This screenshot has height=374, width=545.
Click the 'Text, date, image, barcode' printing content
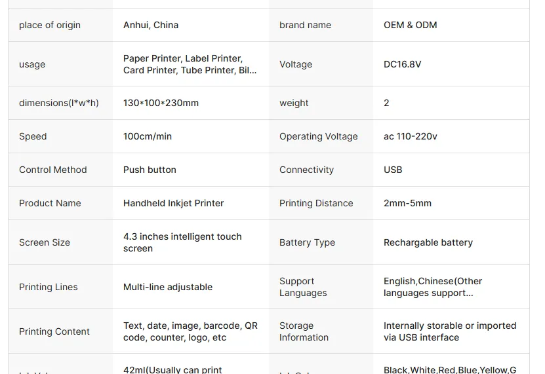tap(190, 331)
